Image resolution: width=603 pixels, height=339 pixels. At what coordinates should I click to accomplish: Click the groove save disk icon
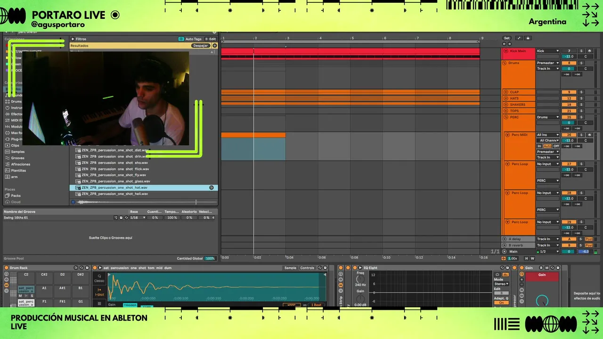tap(121, 218)
